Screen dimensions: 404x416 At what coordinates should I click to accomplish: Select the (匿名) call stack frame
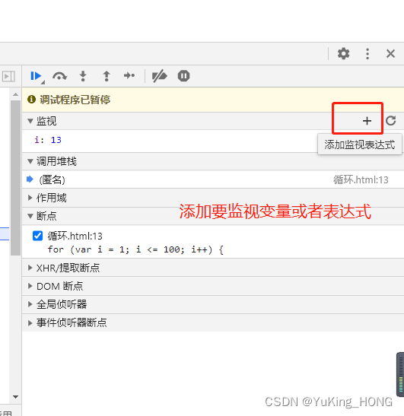213,179
